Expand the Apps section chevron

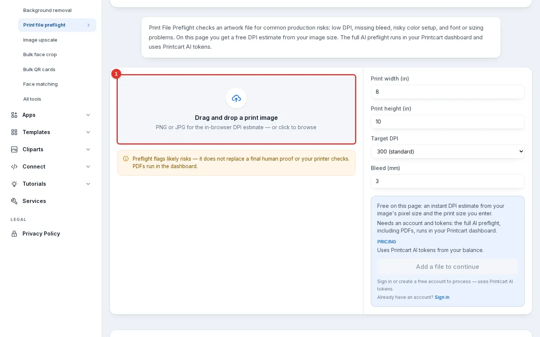coord(88,115)
